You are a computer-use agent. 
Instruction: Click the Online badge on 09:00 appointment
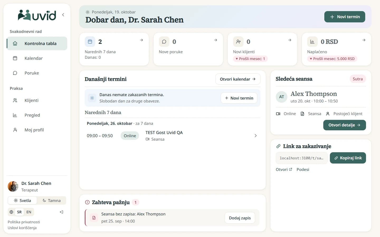pyautogui.click(x=130, y=136)
